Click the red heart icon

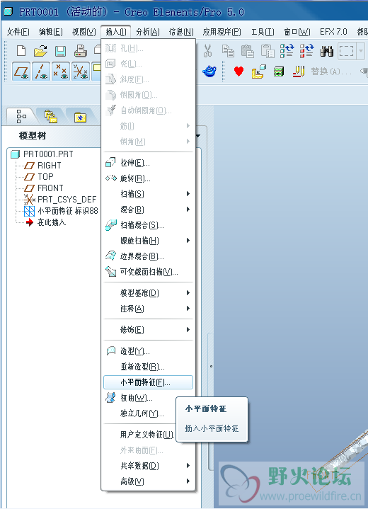tap(238, 71)
